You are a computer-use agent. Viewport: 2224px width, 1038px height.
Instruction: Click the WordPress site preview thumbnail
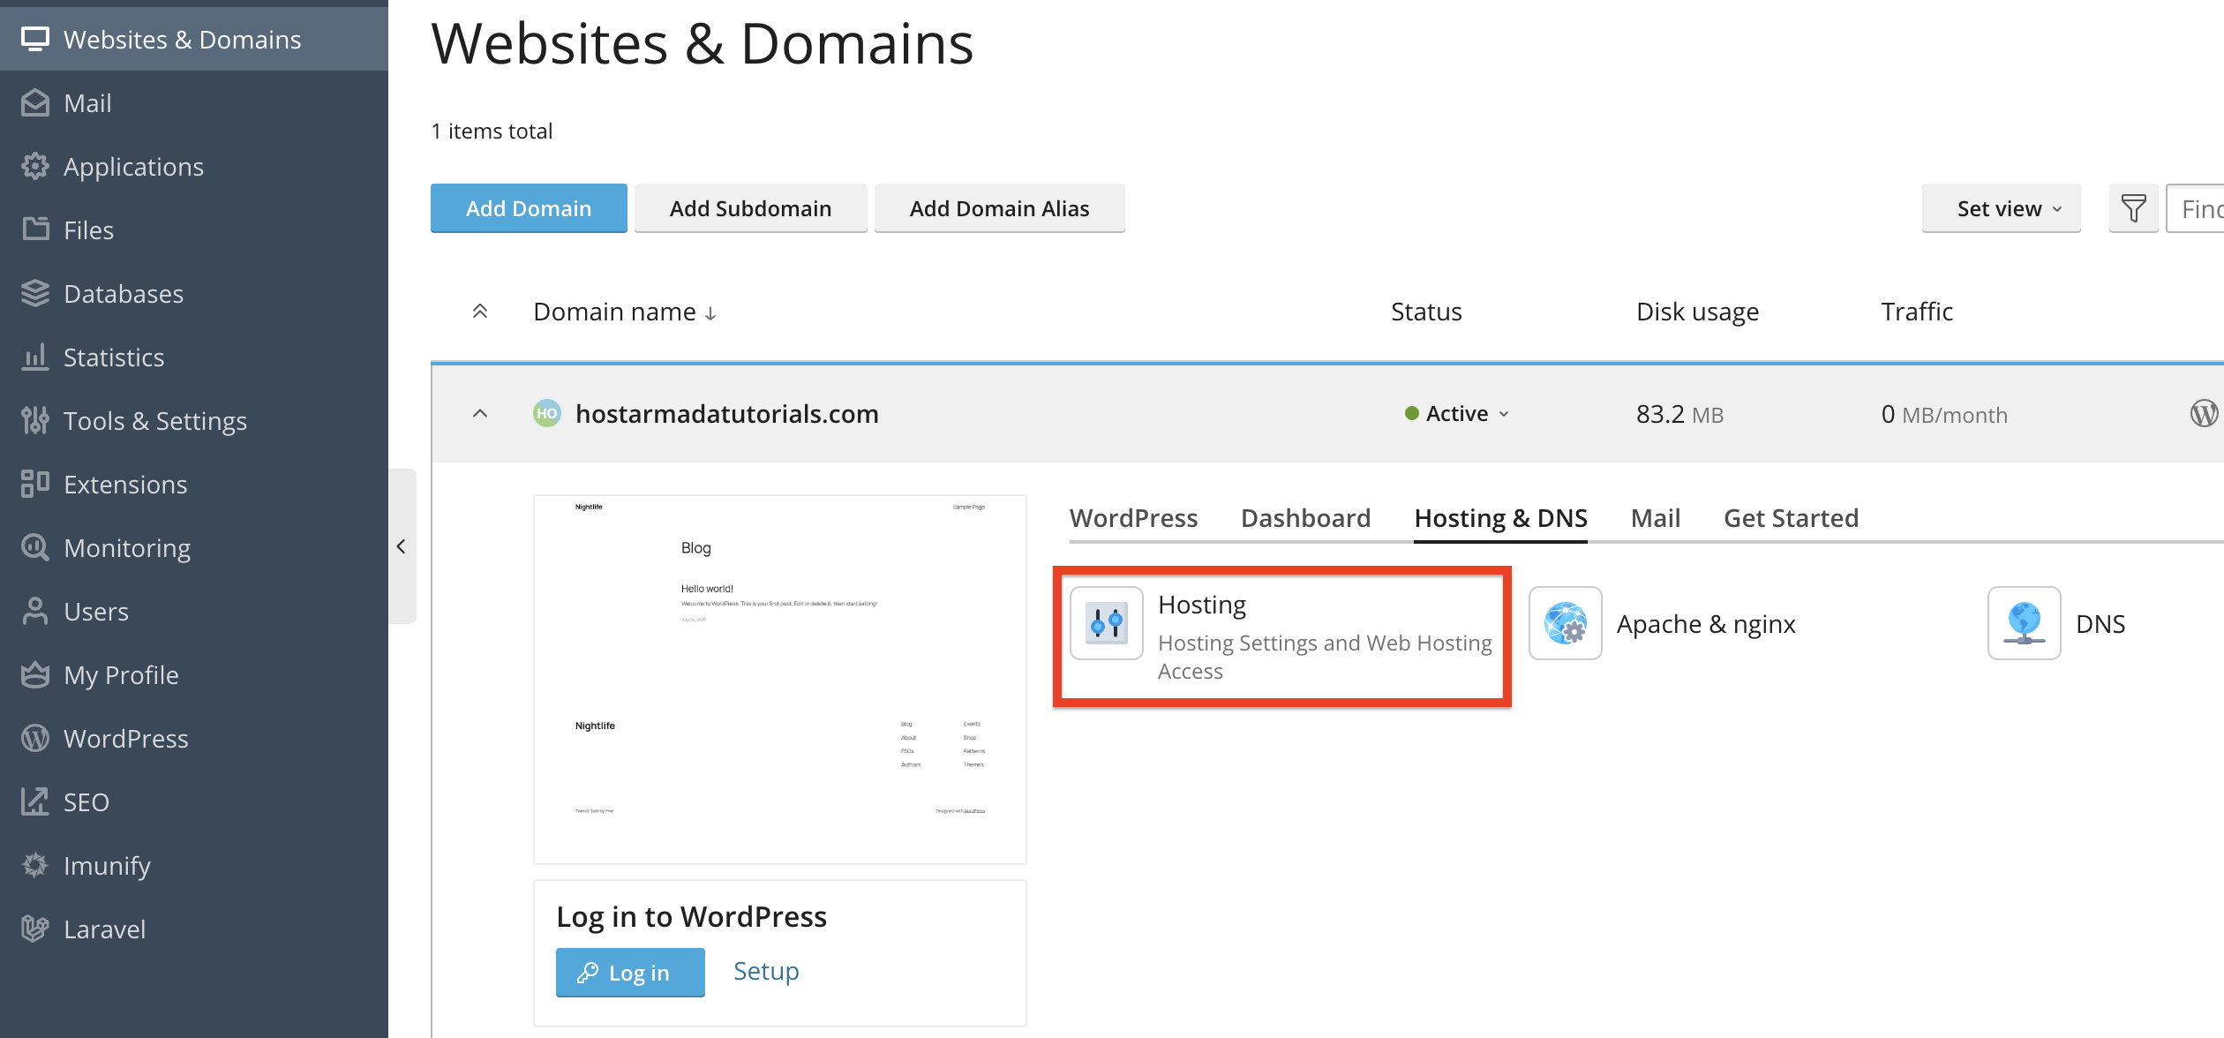[779, 678]
